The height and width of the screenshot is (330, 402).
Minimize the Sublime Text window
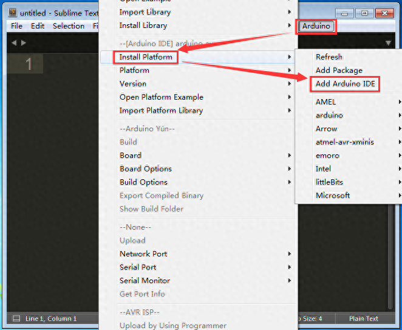click(x=344, y=13)
